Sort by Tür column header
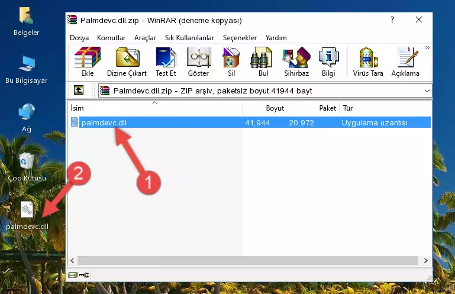The image size is (455, 294). 385,108
